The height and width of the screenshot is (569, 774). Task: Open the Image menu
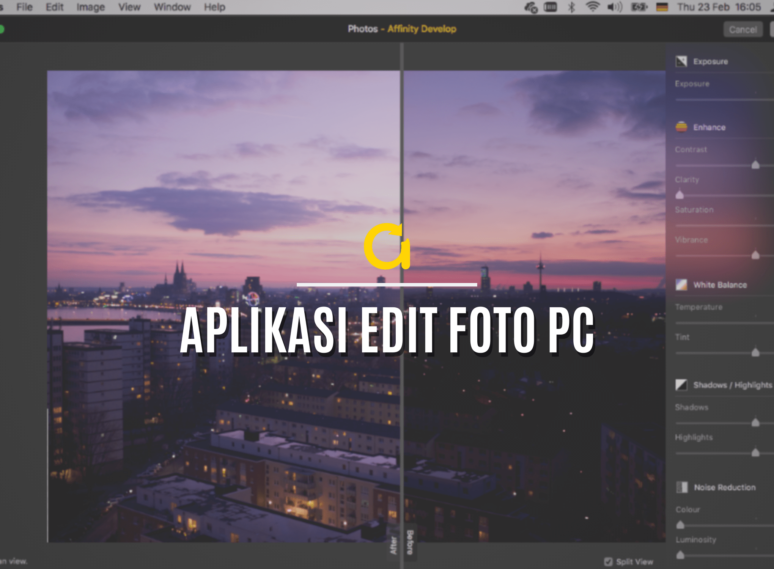(90, 7)
